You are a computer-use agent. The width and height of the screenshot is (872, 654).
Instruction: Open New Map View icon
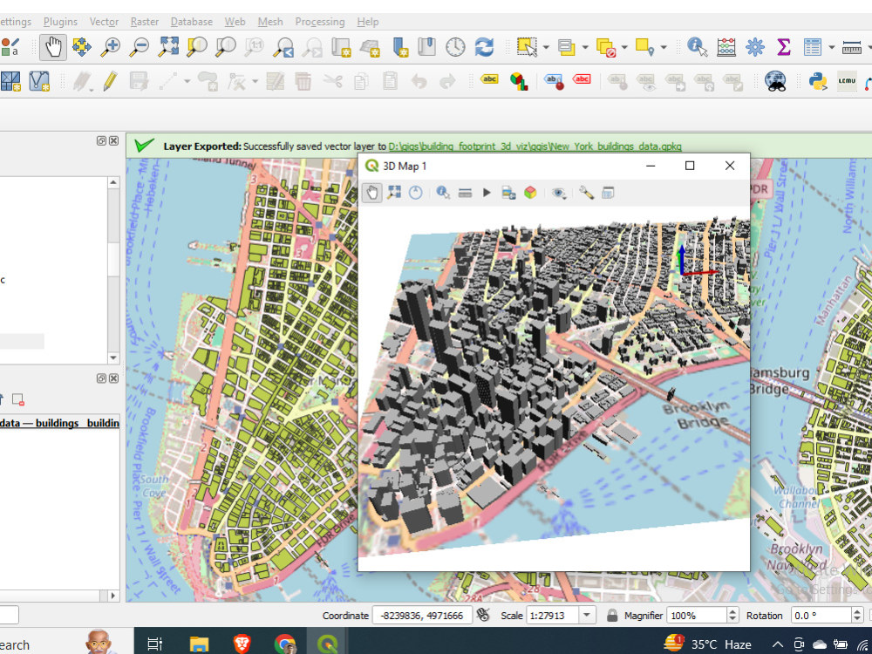[341, 47]
